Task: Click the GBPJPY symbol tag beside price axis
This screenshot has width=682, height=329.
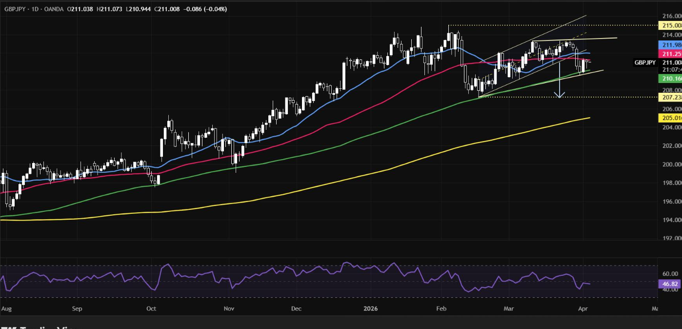Action: click(645, 62)
